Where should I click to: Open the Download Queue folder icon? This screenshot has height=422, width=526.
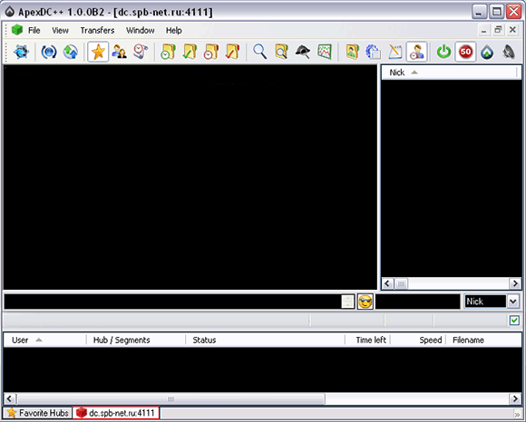(x=169, y=52)
